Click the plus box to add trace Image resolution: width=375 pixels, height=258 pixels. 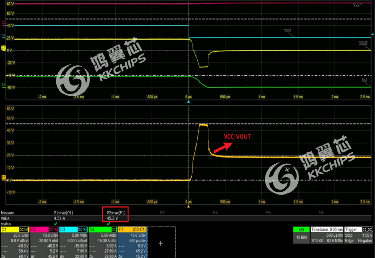click(161, 243)
